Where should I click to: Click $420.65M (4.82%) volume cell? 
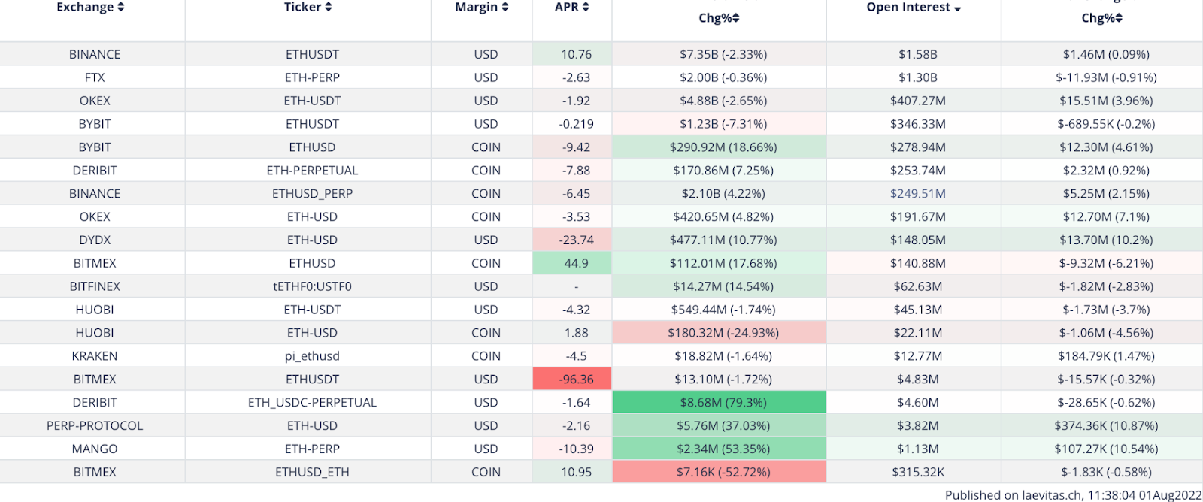tap(719, 217)
